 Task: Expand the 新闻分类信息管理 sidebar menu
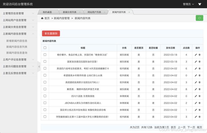[18, 27]
